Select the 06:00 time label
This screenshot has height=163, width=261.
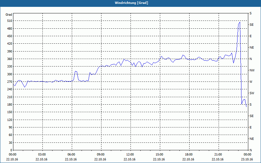click(71, 155)
